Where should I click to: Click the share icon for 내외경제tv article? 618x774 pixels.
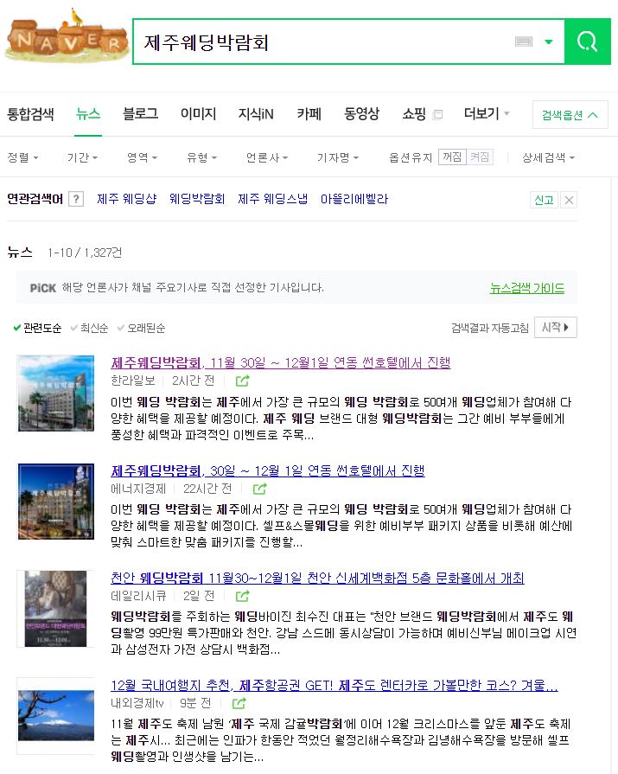pos(239,703)
